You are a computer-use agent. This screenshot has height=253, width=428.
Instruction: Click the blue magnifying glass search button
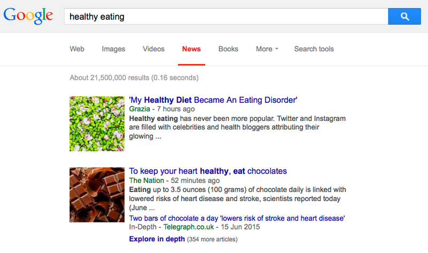click(x=404, y=17)
